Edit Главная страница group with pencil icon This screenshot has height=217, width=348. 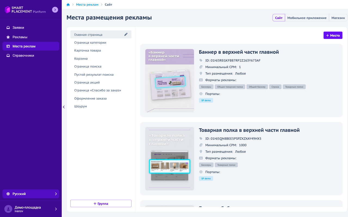pyautogui.click(x=126, y=34)
